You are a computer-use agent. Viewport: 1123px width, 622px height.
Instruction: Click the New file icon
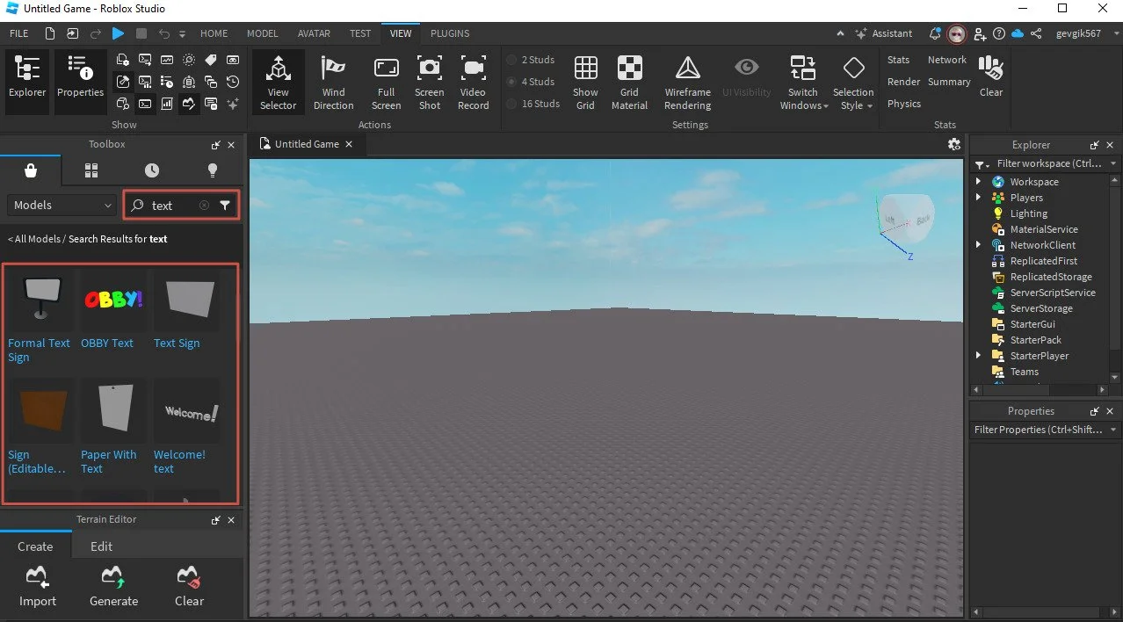point(50,33)
